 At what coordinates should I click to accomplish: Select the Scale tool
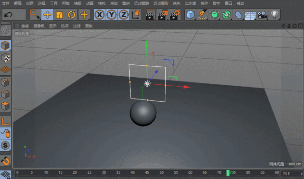click(x=59, y=15)
